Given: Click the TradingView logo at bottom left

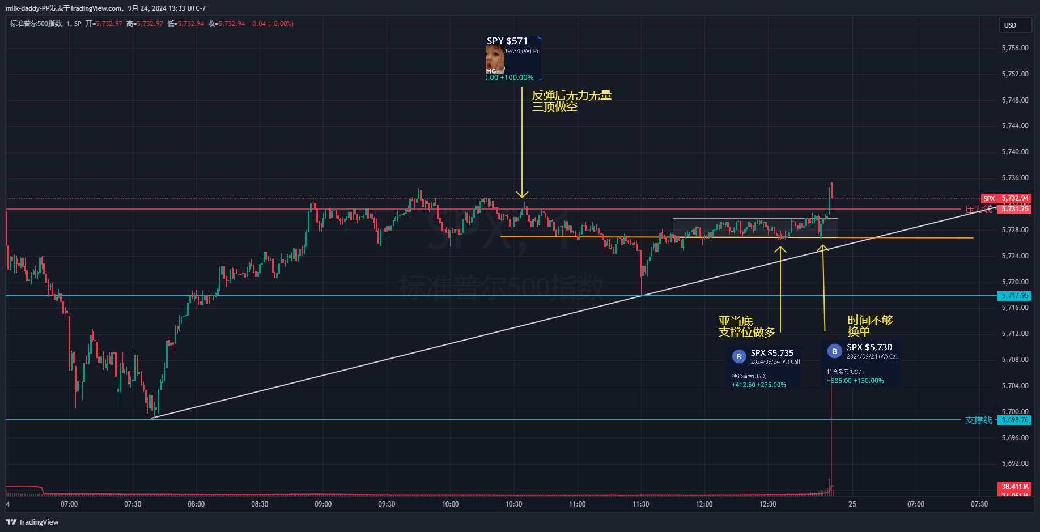Looking at the screenshot, I should [x=32, y=522].
